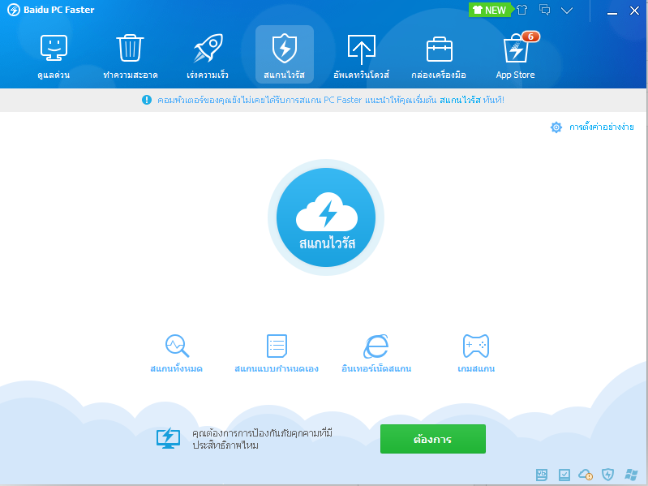This screenshot has width=648, height=486.
Task: Follow the สแกนไวรัส link in the notice bar
Action: coord(460,100)
